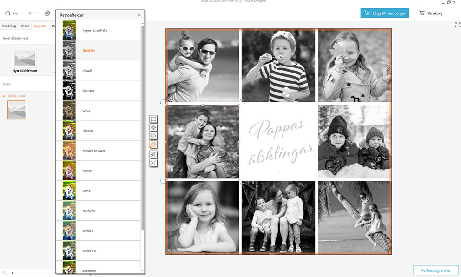Image resolution: width=461 pixels, height=277 pixels.
Task: Apply the Gotham effect
Action: point(98,91)
